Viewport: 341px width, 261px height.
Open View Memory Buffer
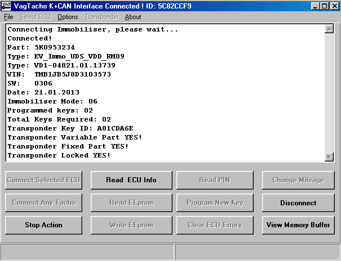coord(298,225)
